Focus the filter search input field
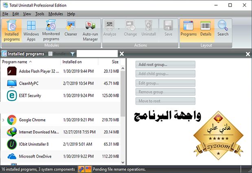Image resolution: width=252 pixels, height=173 pixels. (x=97, y=54)
